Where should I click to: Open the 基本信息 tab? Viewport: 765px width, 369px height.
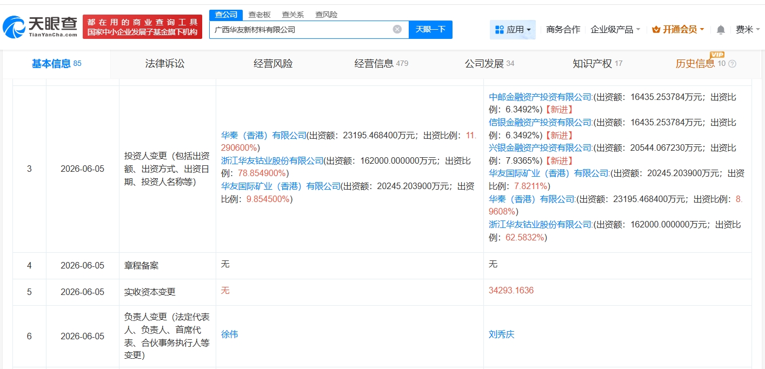tap(56, 64)
